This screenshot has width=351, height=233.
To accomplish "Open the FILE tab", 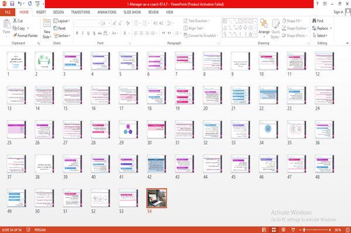I will 8,12.
